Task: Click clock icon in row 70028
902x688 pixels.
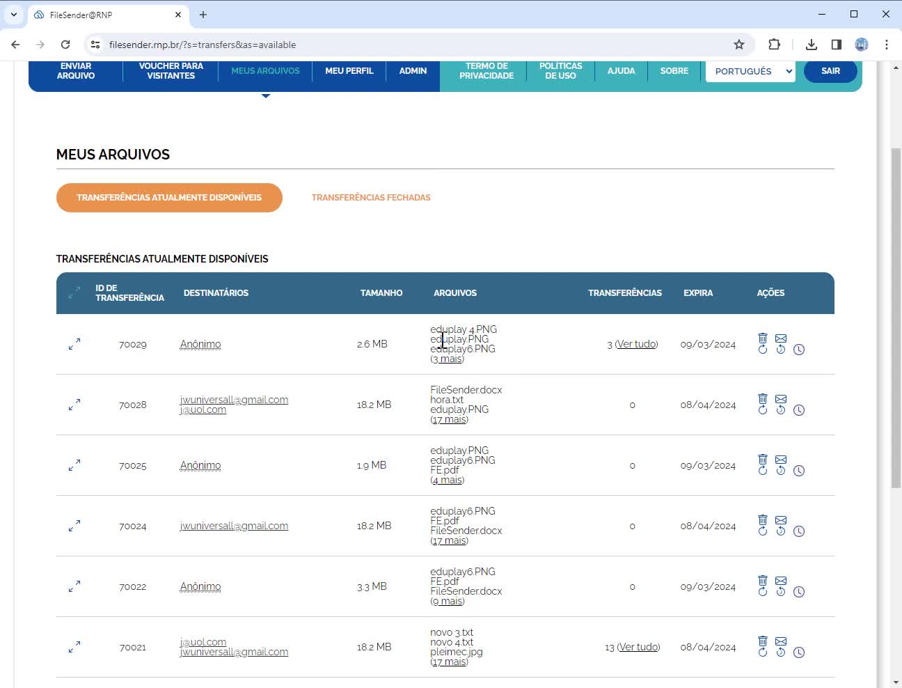Action: click(x=799, y=410)
